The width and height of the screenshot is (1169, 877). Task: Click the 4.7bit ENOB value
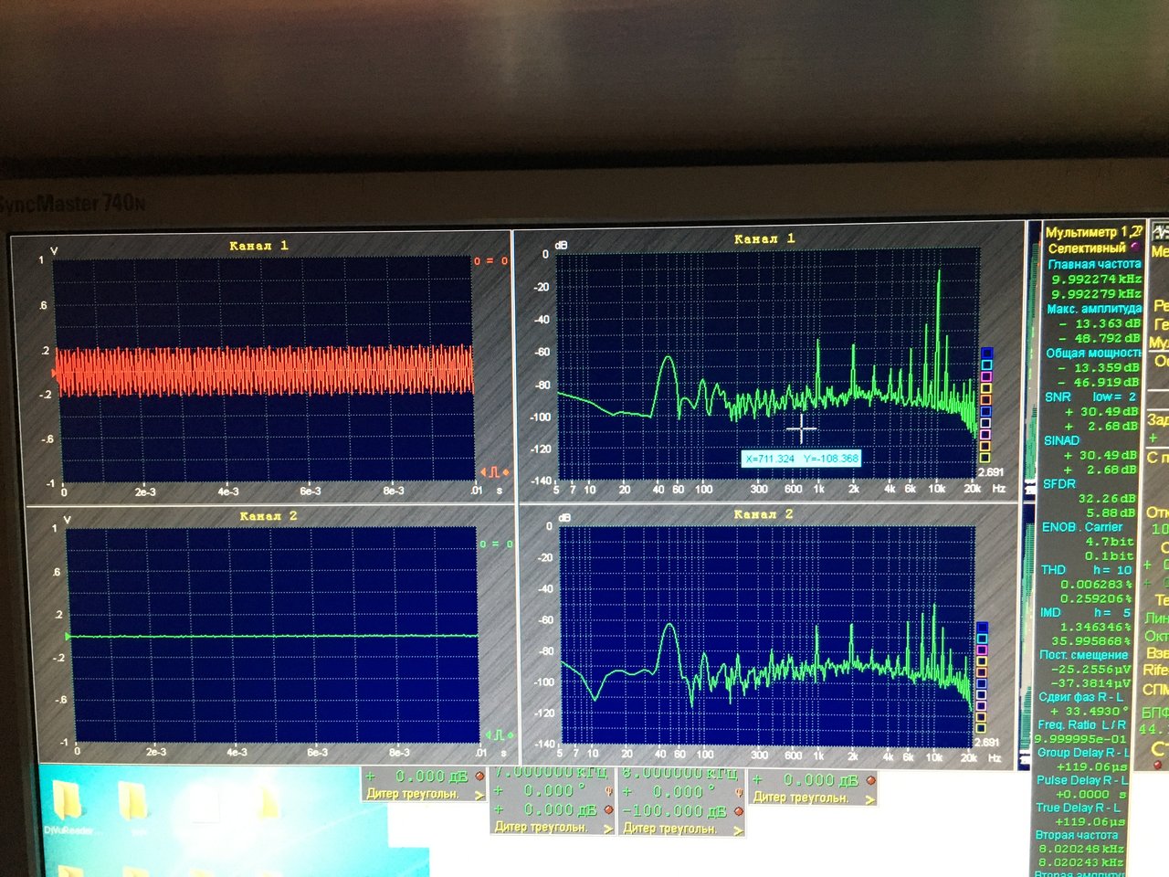pos(1109,541)
